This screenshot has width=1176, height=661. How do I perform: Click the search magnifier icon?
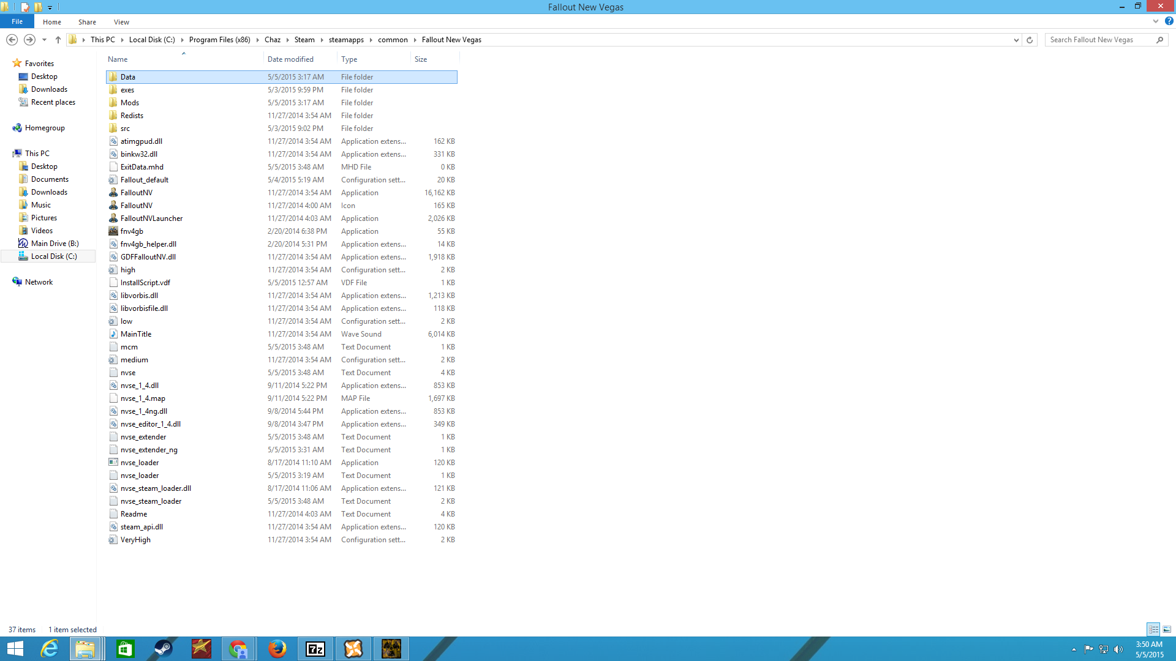(1159, 40)
